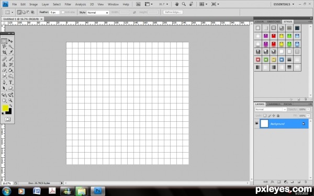Click the Rotate View tool in application bar
This screenshot has width=314, height=196.
(191, 4)
